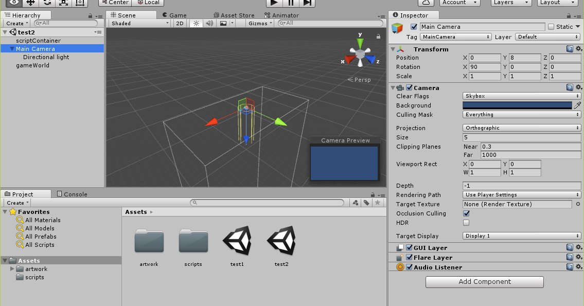Enable HDR on the Camera component
The width and height of the screenshot is (584, 306).
(x=466, y=223)
